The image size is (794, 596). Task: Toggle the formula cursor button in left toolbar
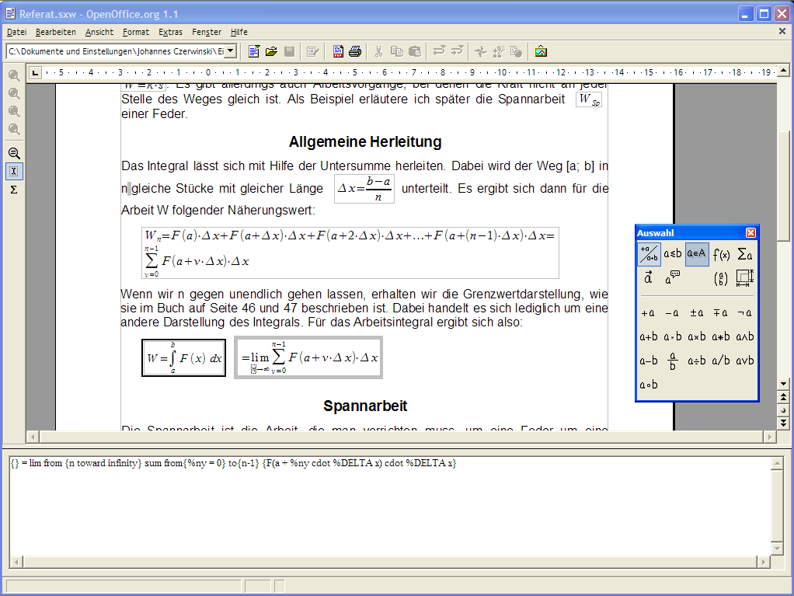14,172
